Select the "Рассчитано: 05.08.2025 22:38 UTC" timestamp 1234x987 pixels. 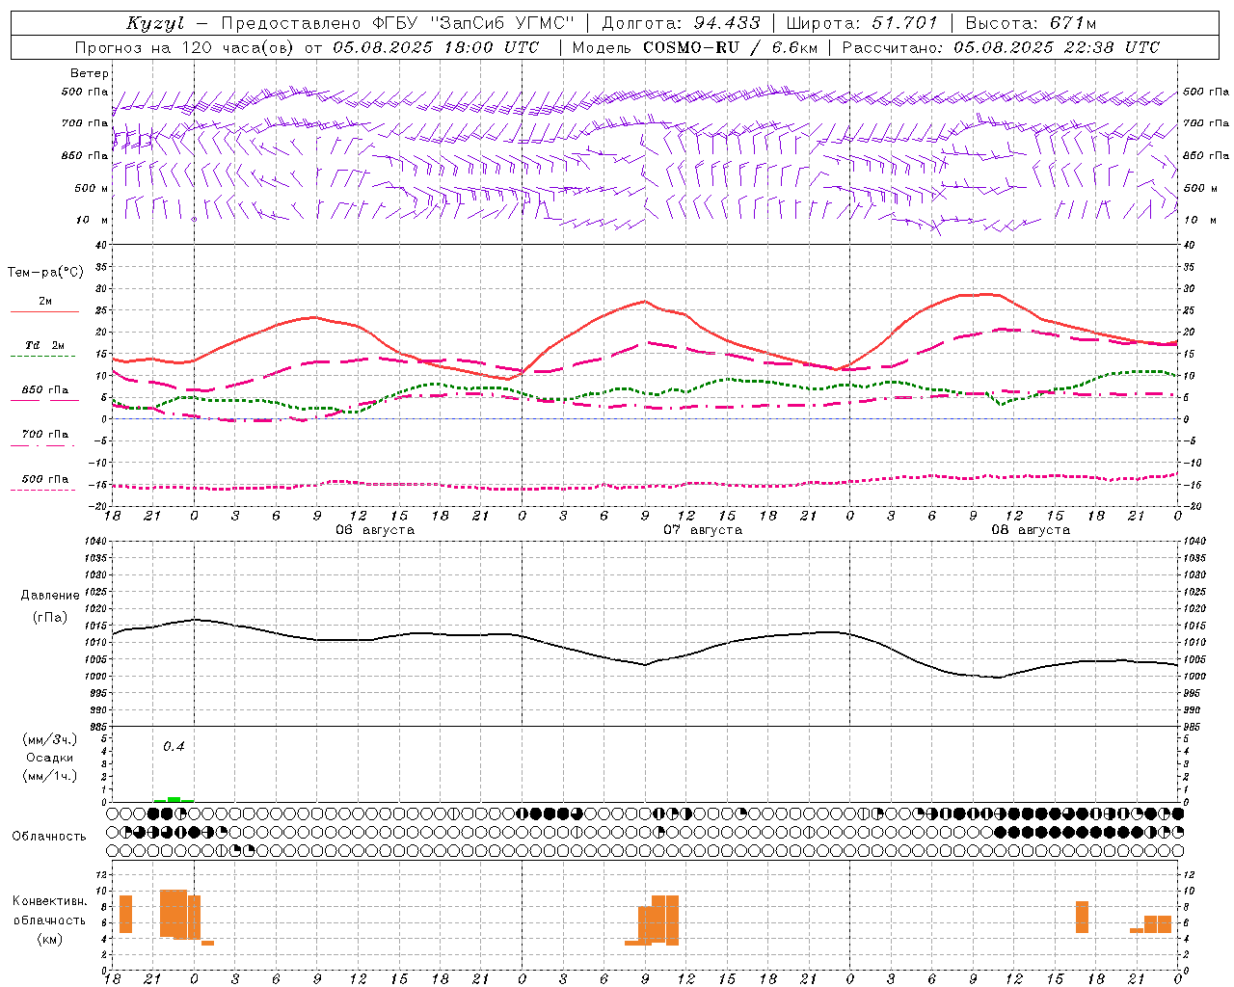point(1001,47)
